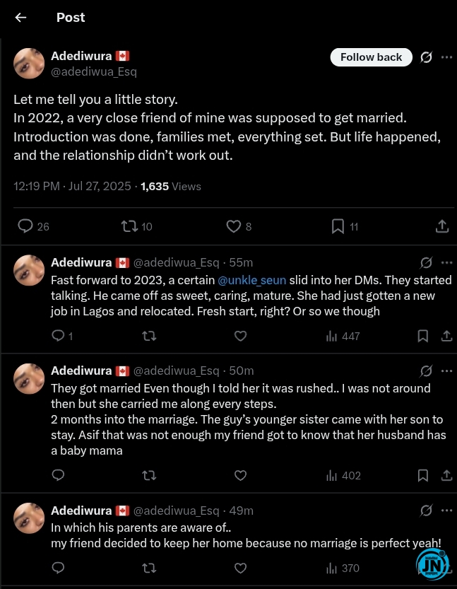Repost the main post with 10 reposts
This screenshot has width=457, height=589.
136,226
